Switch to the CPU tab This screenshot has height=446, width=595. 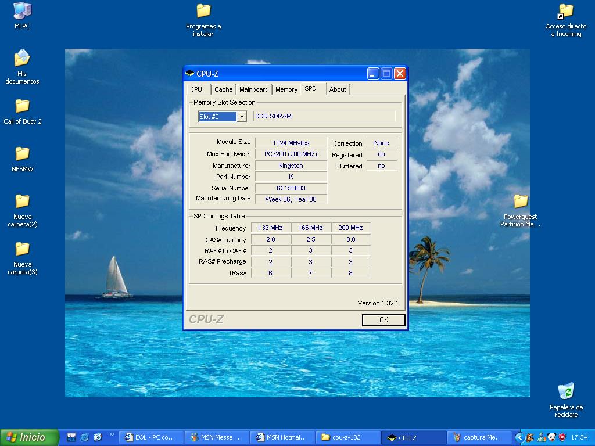tap(196, 89)
